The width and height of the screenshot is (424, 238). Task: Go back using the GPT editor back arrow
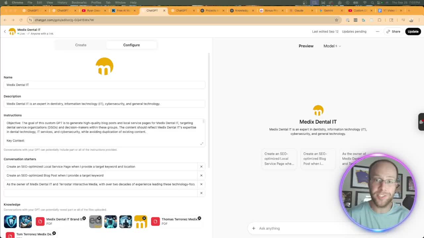click(x=5, y=31)
